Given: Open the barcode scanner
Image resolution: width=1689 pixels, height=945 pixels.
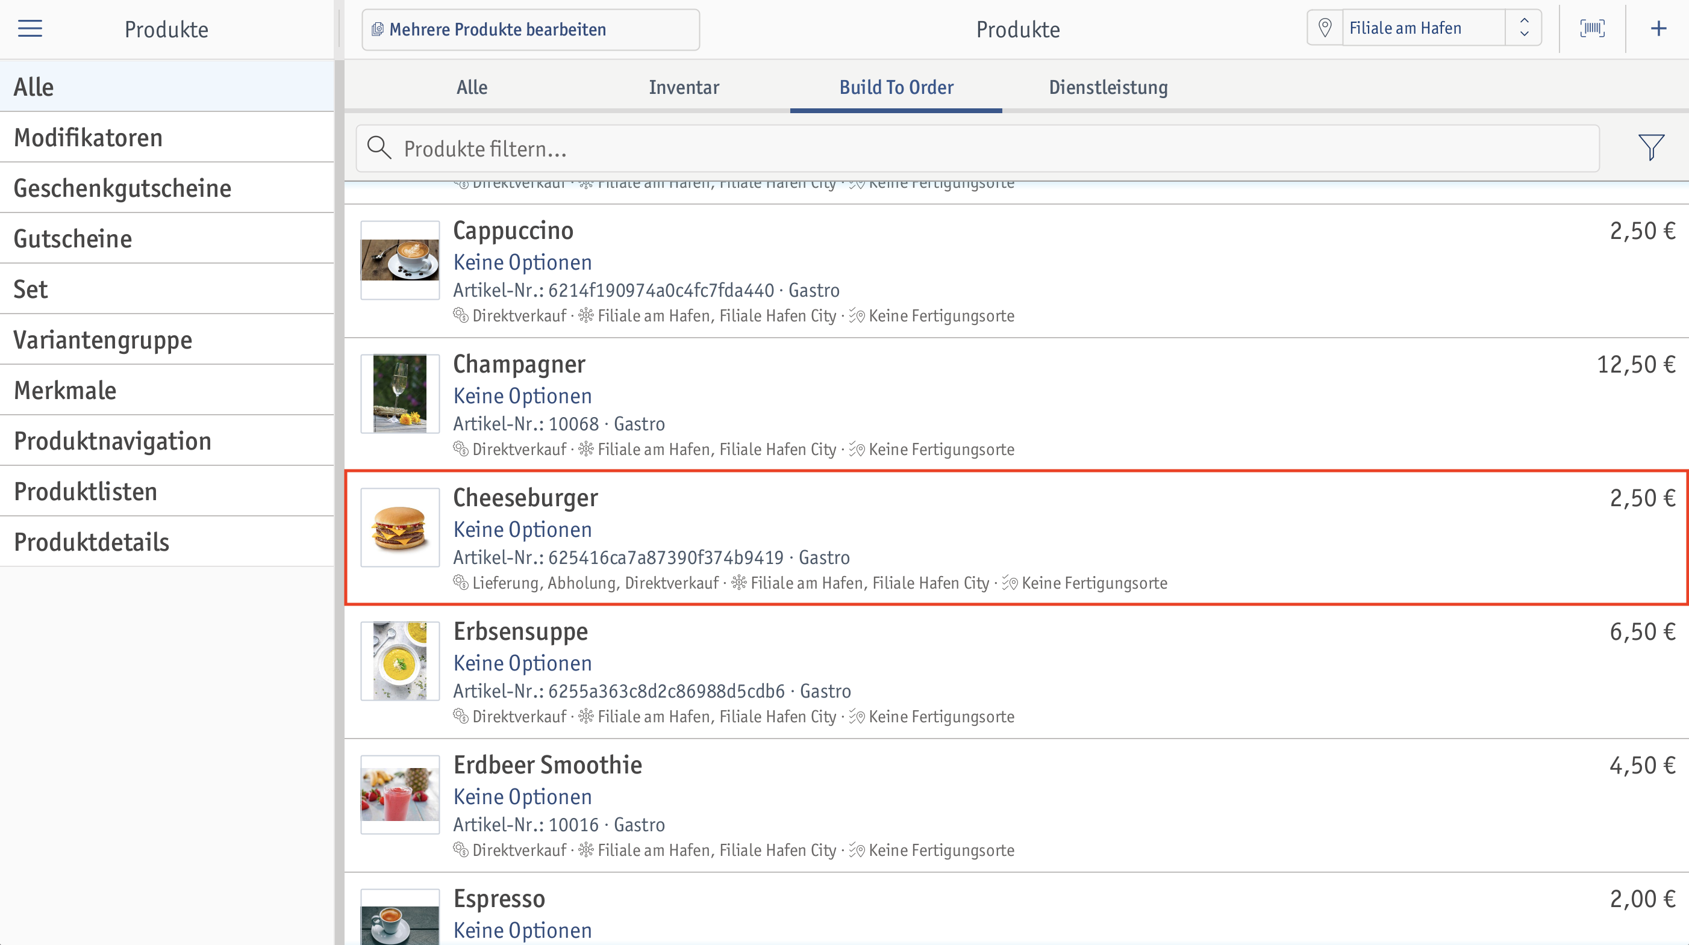Looking at the screenshot, I should coord(1592,28).
